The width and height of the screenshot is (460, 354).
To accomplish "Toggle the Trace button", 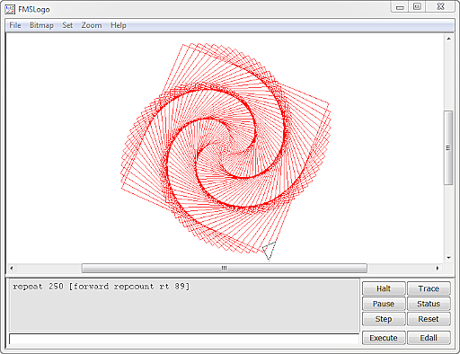I will pyautogui.click(x=429, y=288).
